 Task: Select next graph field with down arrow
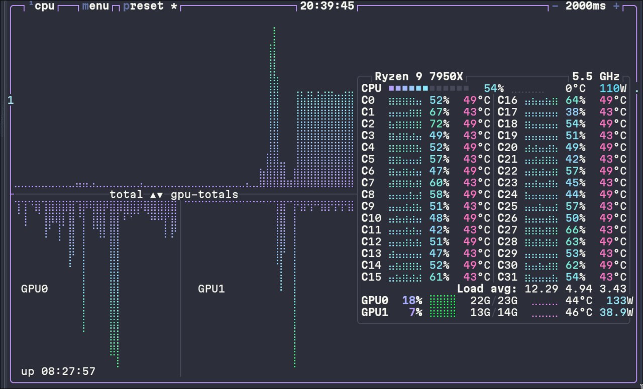click(160, 195)
